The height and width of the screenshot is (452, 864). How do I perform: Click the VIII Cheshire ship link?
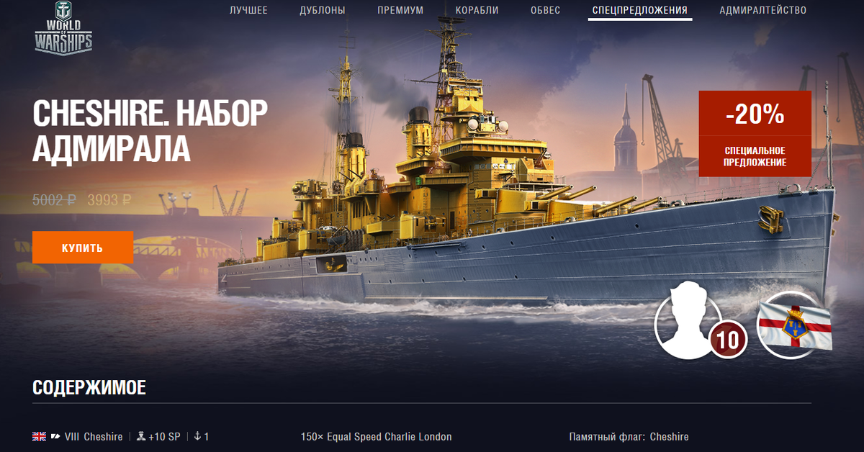point(94,437)
